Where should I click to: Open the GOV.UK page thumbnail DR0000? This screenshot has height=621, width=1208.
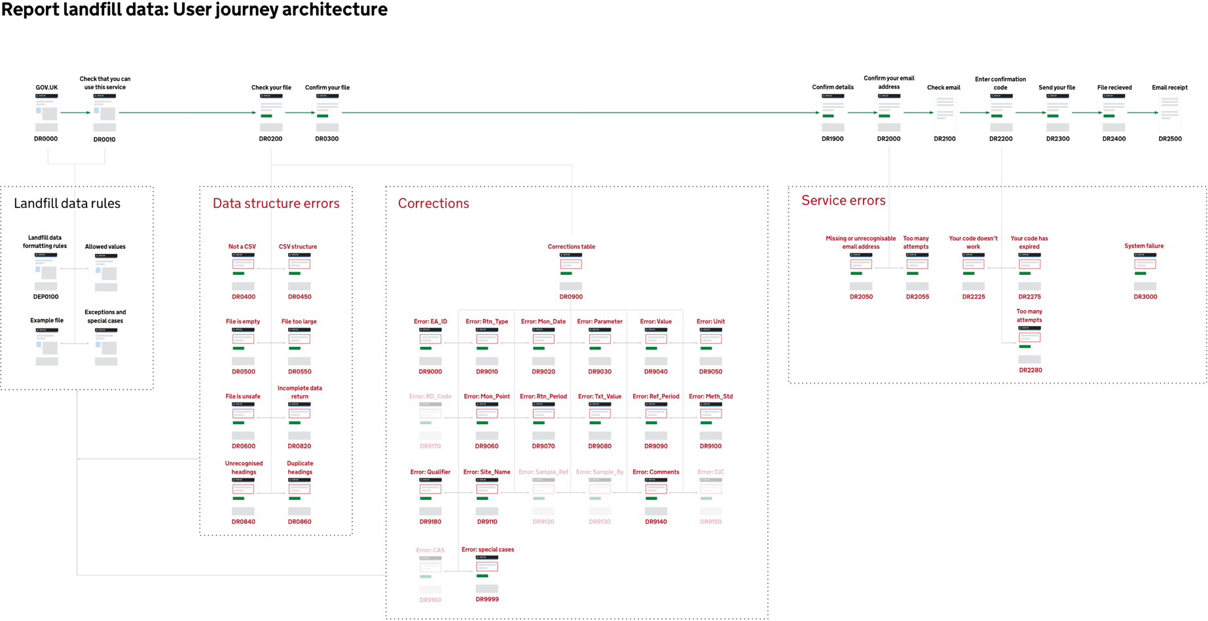tap(46, 113)
